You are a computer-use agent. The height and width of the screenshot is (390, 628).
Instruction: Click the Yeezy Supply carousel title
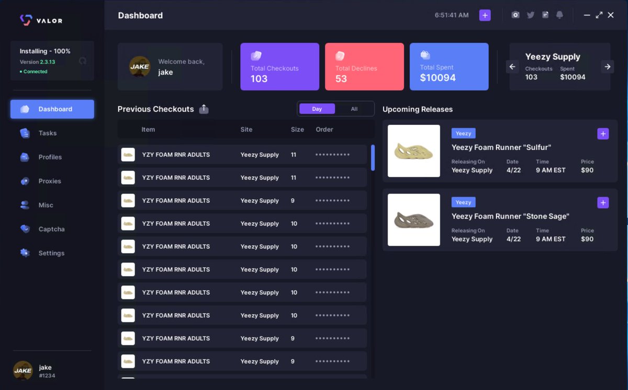(553, 56)
